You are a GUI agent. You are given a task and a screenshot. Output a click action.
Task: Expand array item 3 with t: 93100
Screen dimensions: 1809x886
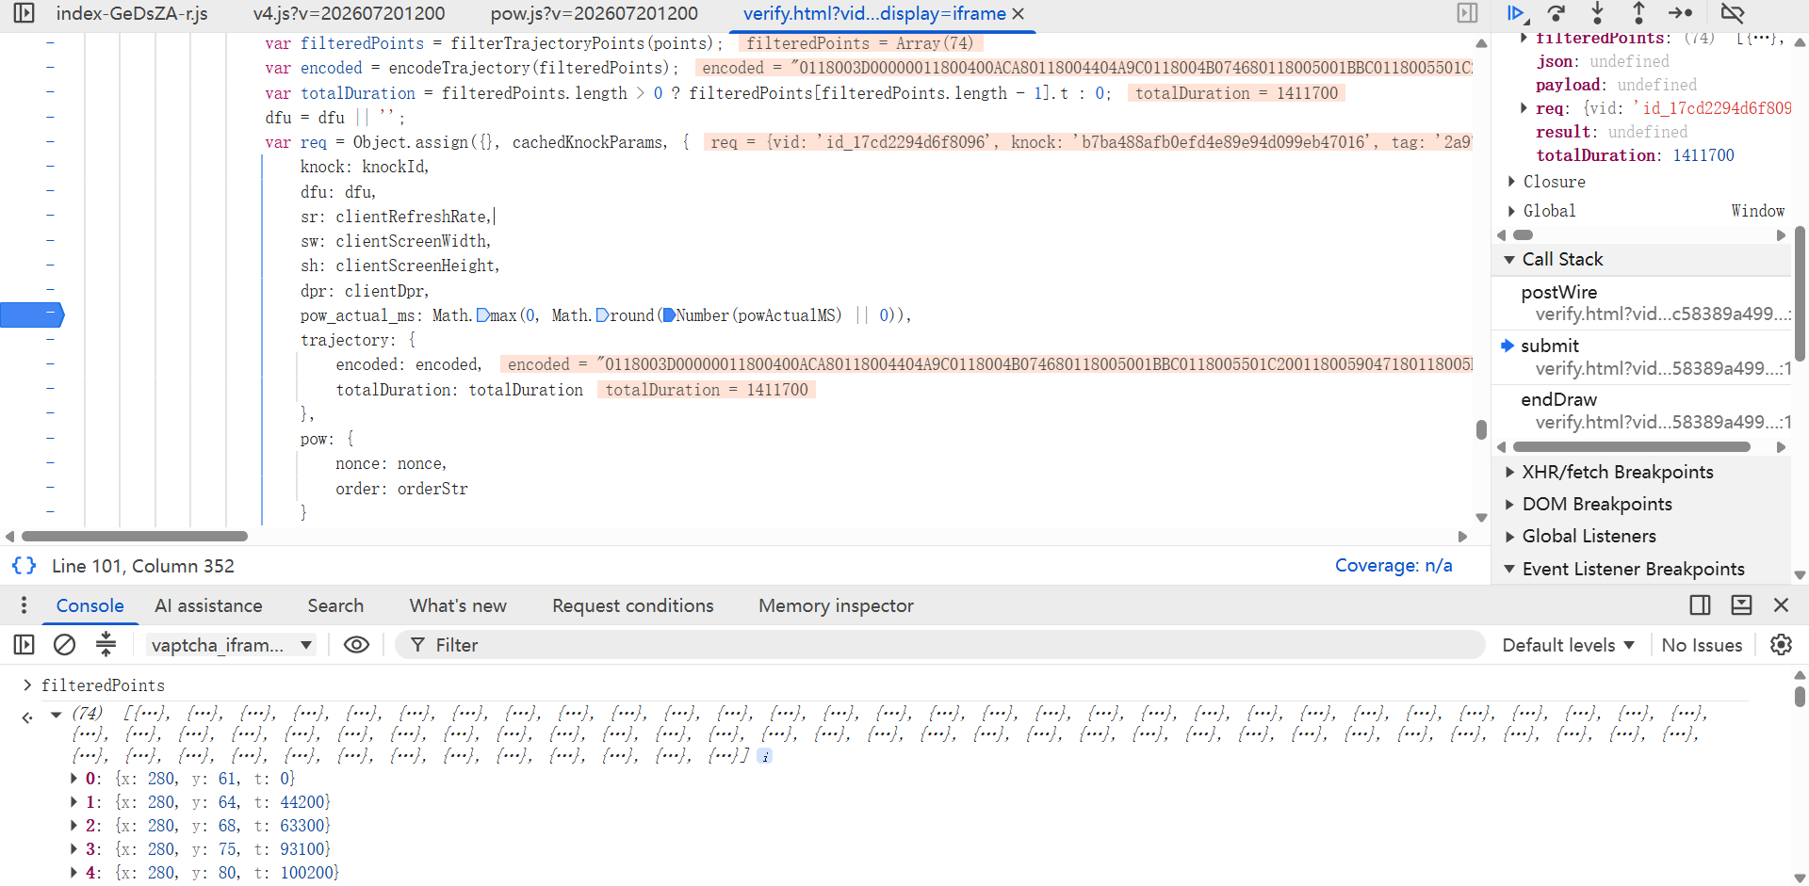coord(74,849)
